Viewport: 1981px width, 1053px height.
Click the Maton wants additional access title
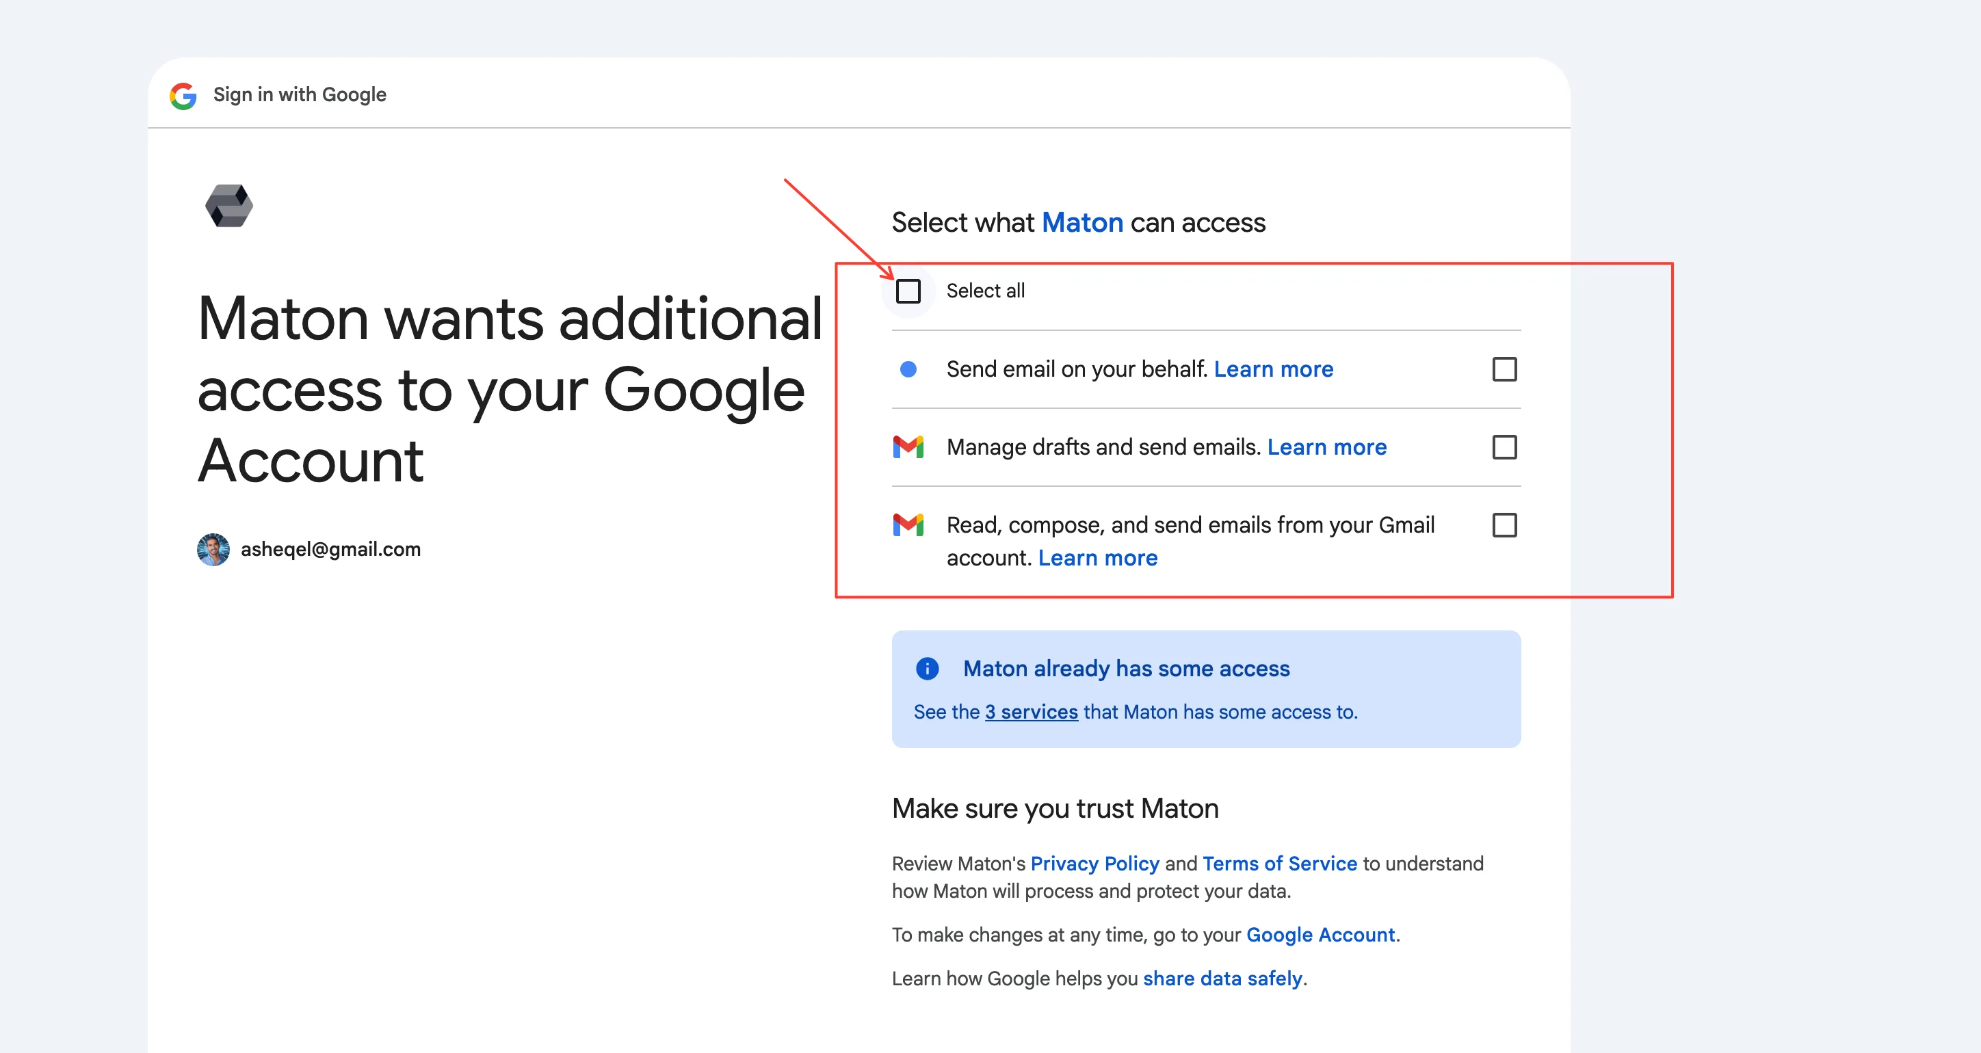pyautogui.click(x=509, y=389)
